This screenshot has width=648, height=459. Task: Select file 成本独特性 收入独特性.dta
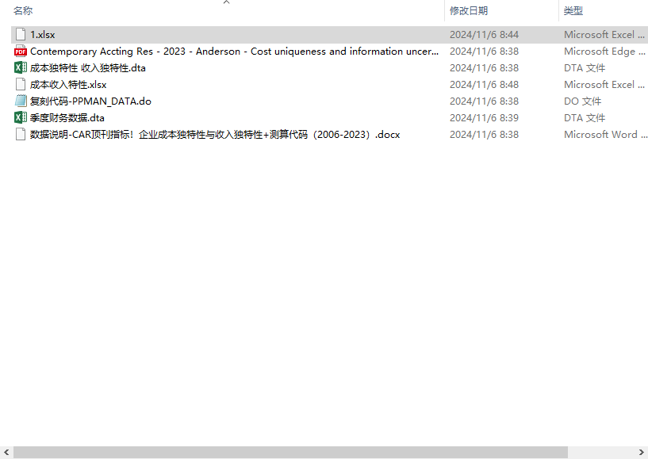87,67
